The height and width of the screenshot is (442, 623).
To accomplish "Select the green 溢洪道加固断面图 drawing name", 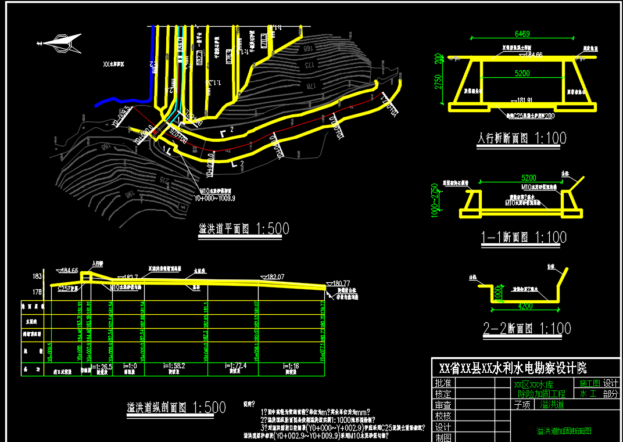I will point(563,431).
